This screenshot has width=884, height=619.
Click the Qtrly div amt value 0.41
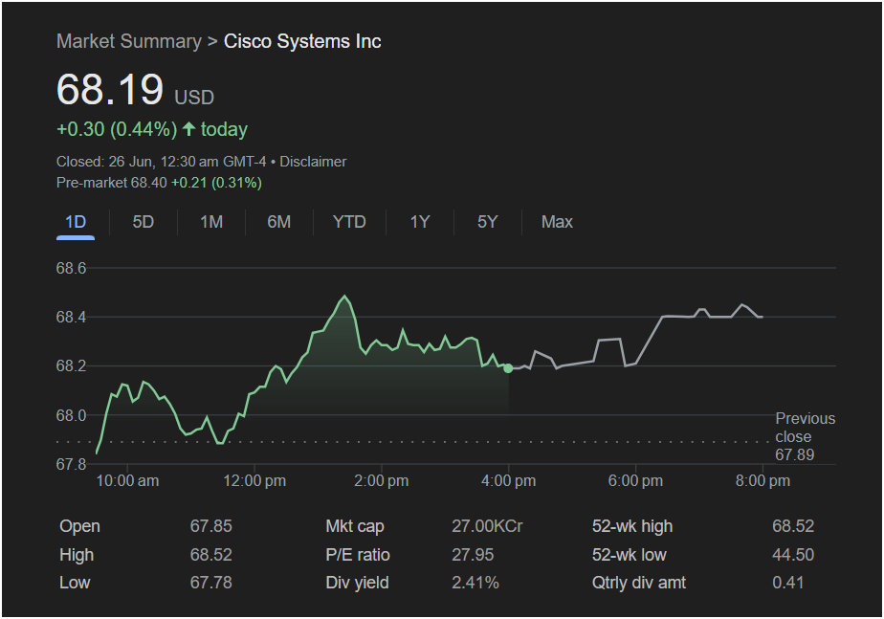click(x=788, y=583)
